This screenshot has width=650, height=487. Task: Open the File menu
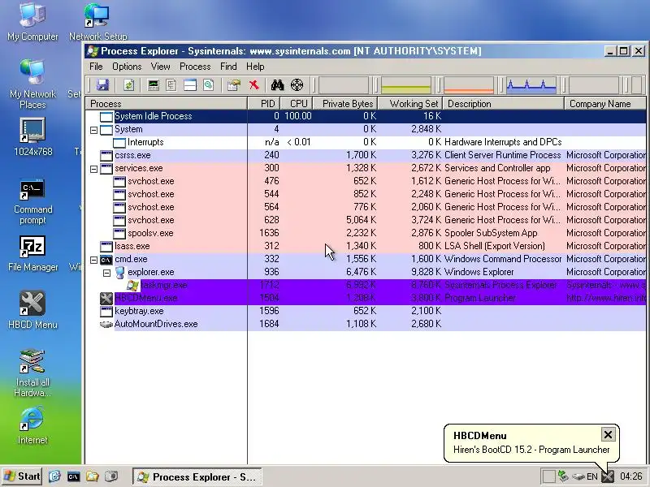point(96,67)
